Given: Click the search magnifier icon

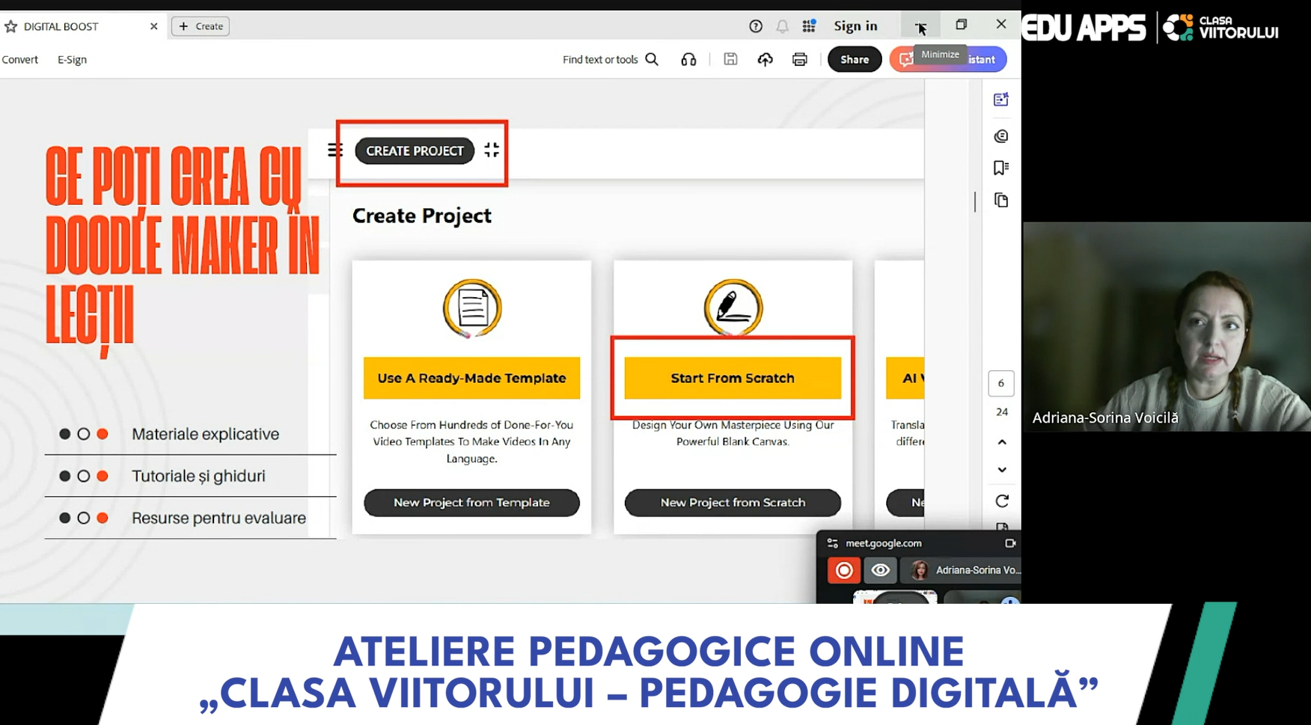Looking at the screenshot, I should (652, 59).
